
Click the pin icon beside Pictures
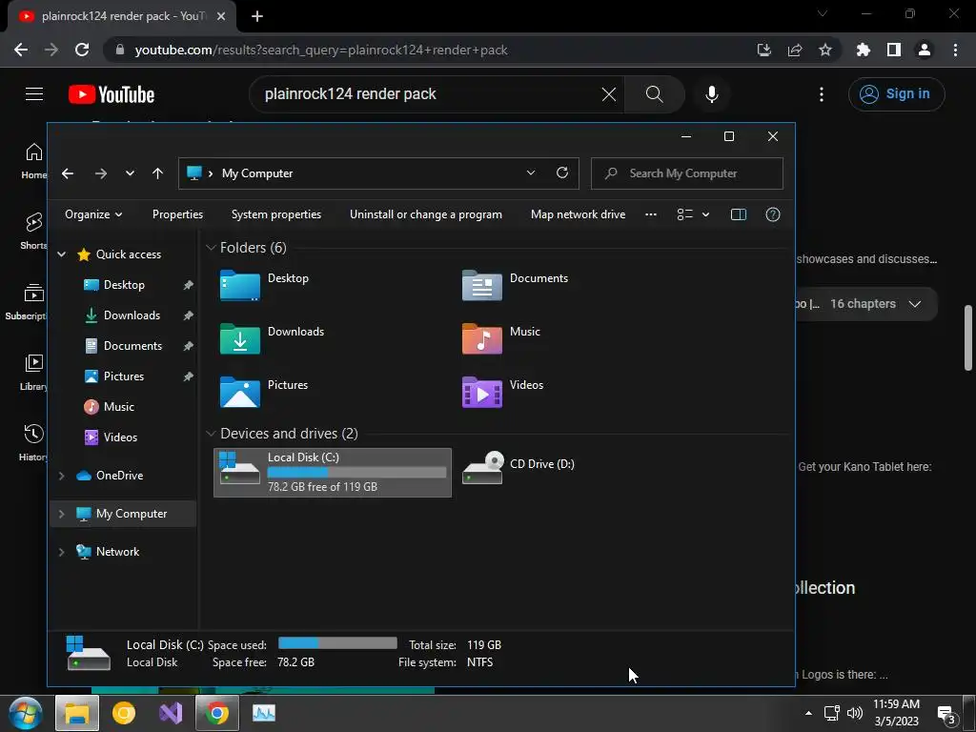click(188, 376)
